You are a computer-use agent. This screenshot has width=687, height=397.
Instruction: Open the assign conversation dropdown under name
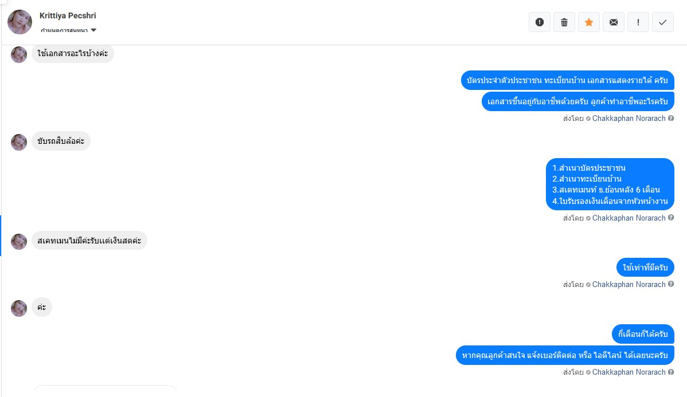tap(68, 30)
